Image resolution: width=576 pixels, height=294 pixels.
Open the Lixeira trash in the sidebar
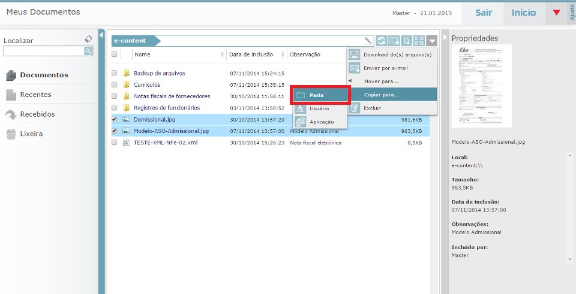[31, 134]
